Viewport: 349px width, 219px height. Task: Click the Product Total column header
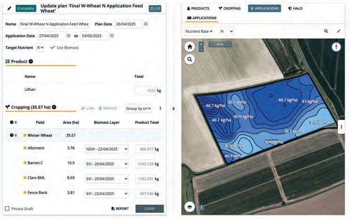pos(147,122)
